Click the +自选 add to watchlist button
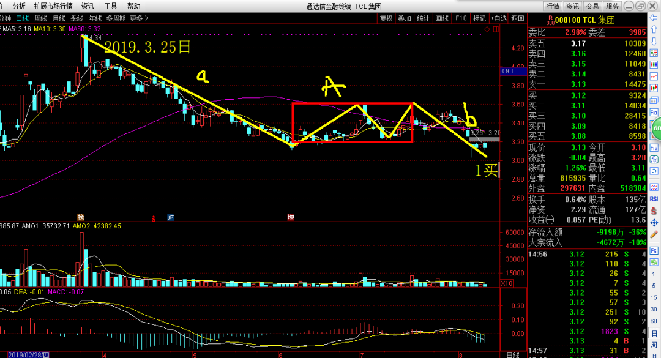The image size is (661, 358). point(498,18)
